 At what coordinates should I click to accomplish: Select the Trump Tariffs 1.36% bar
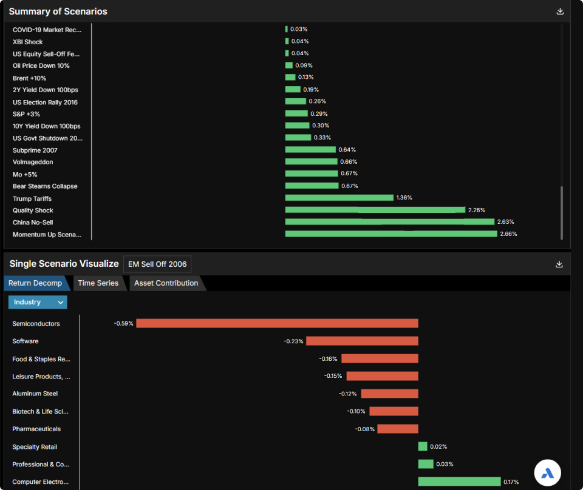[339, 198]
